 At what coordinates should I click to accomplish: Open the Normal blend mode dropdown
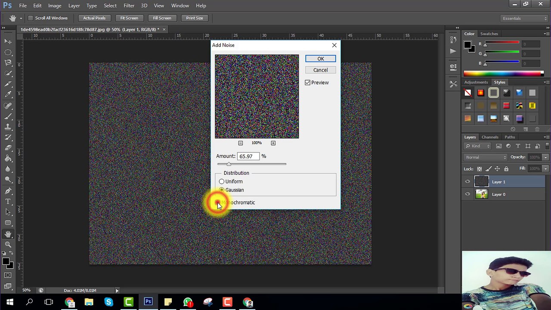(486, 157)
